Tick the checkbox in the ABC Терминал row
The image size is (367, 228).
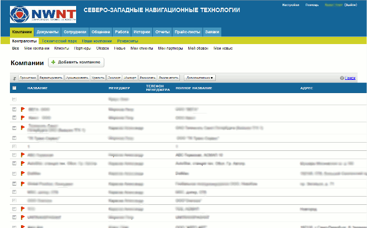click(14, 155)
